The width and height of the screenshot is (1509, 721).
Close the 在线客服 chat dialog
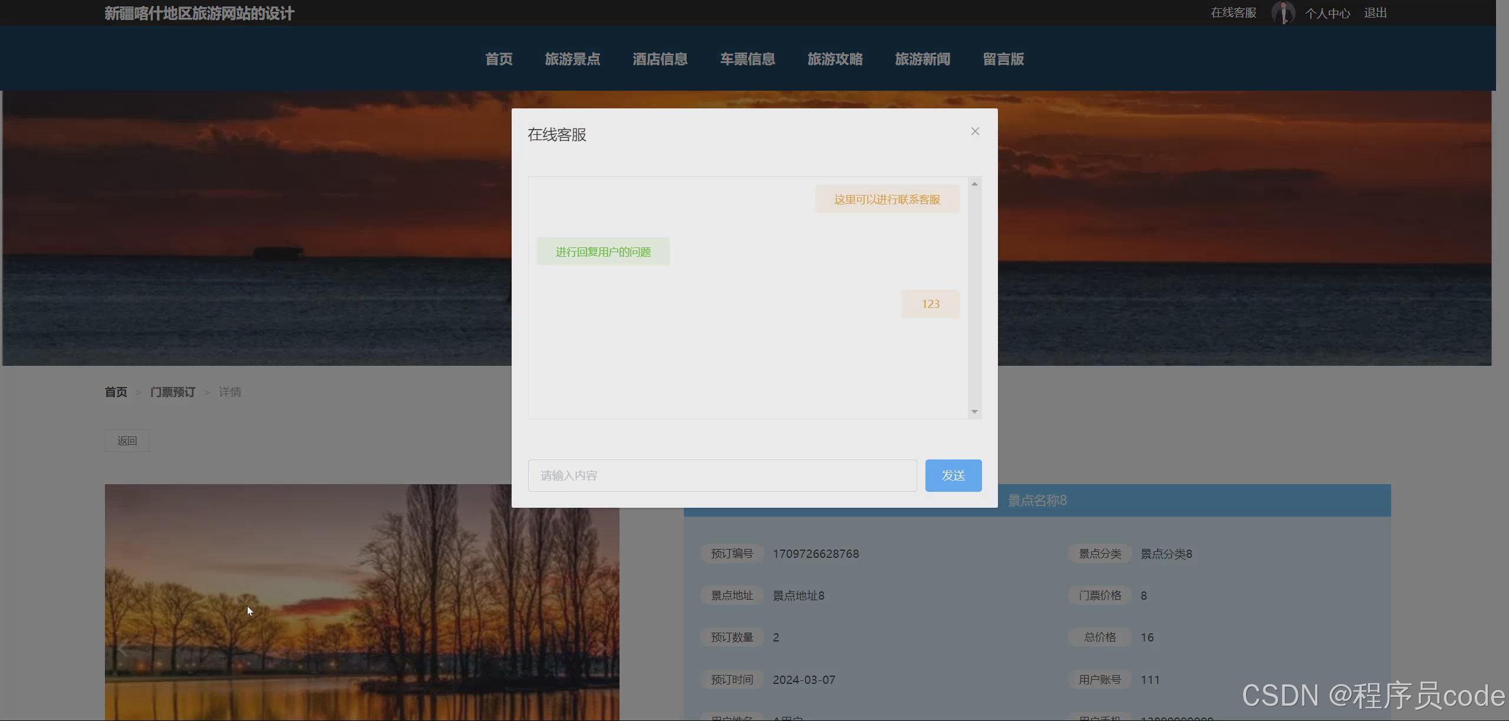[x=975, y=131]
